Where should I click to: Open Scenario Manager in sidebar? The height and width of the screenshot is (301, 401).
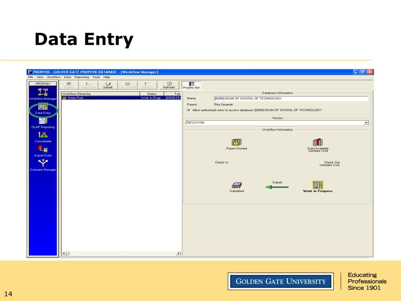[43, 165]
